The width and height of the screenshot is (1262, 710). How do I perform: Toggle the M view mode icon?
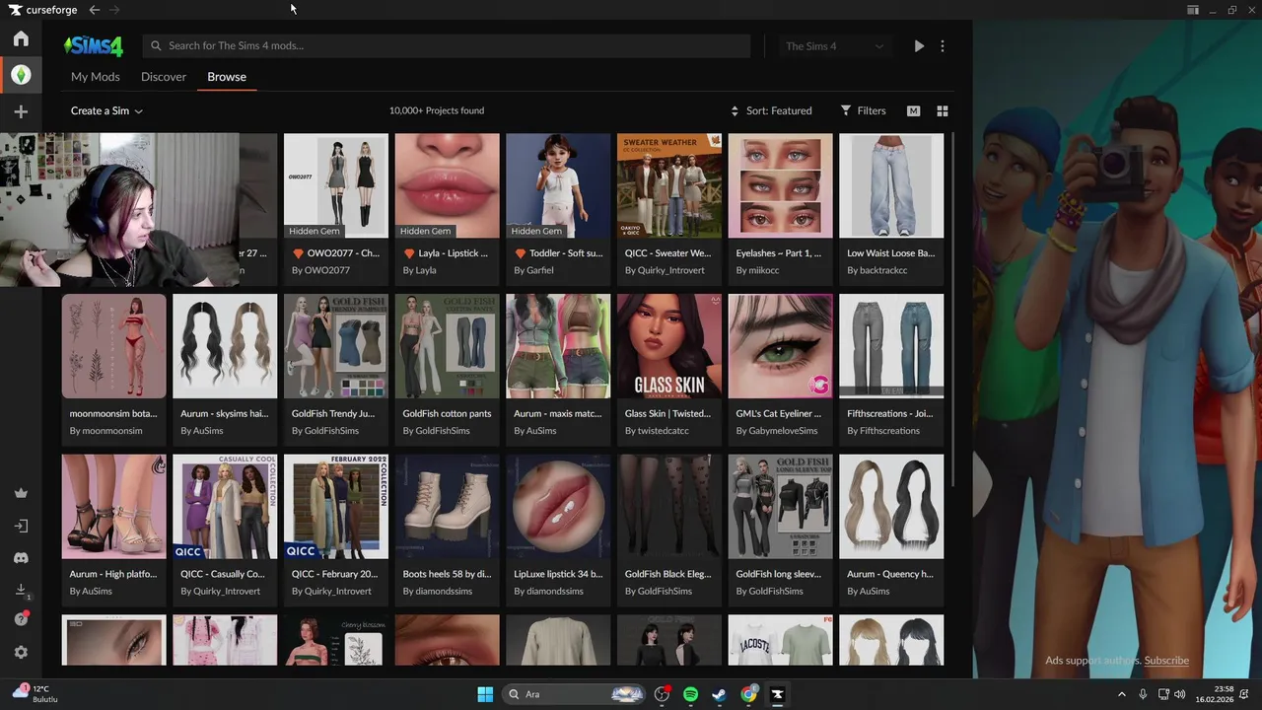click(913, 111)
